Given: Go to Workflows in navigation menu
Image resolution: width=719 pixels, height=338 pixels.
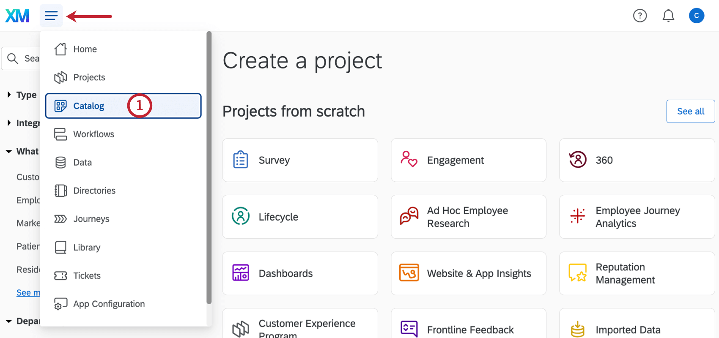Looking at the screenshot, I should point(93,134).
